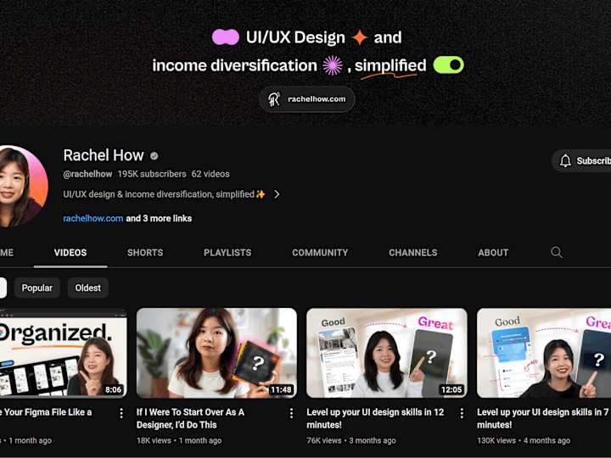This screenshot has width=611, height=458.
Task: Click 'and 3 more links' text
Action: (159, 219)
